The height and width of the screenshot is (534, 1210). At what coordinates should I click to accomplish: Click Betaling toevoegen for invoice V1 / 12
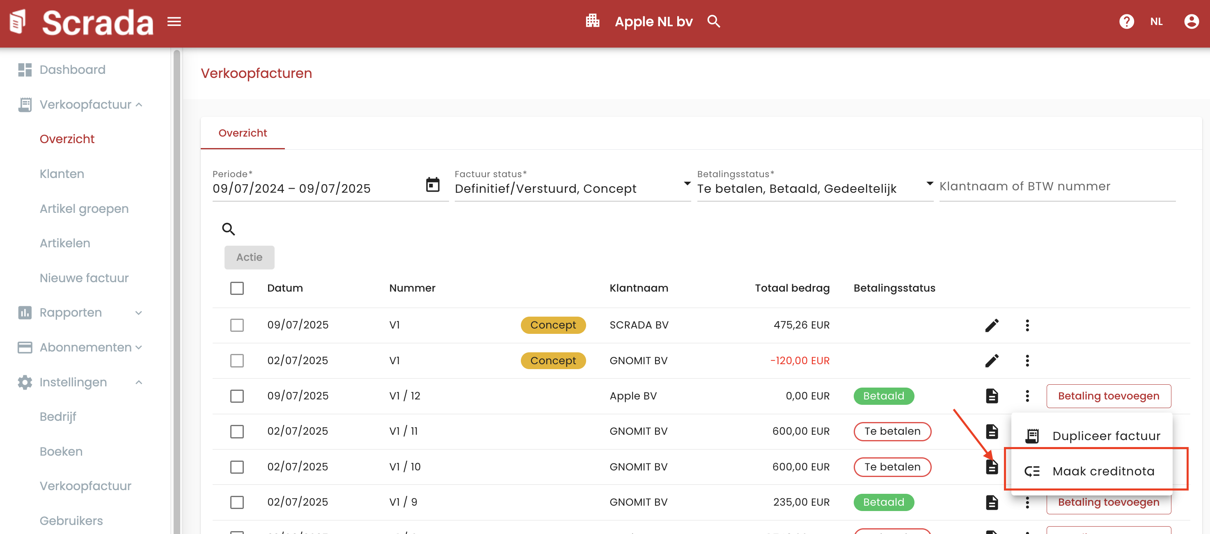(x=1108, y=396)
